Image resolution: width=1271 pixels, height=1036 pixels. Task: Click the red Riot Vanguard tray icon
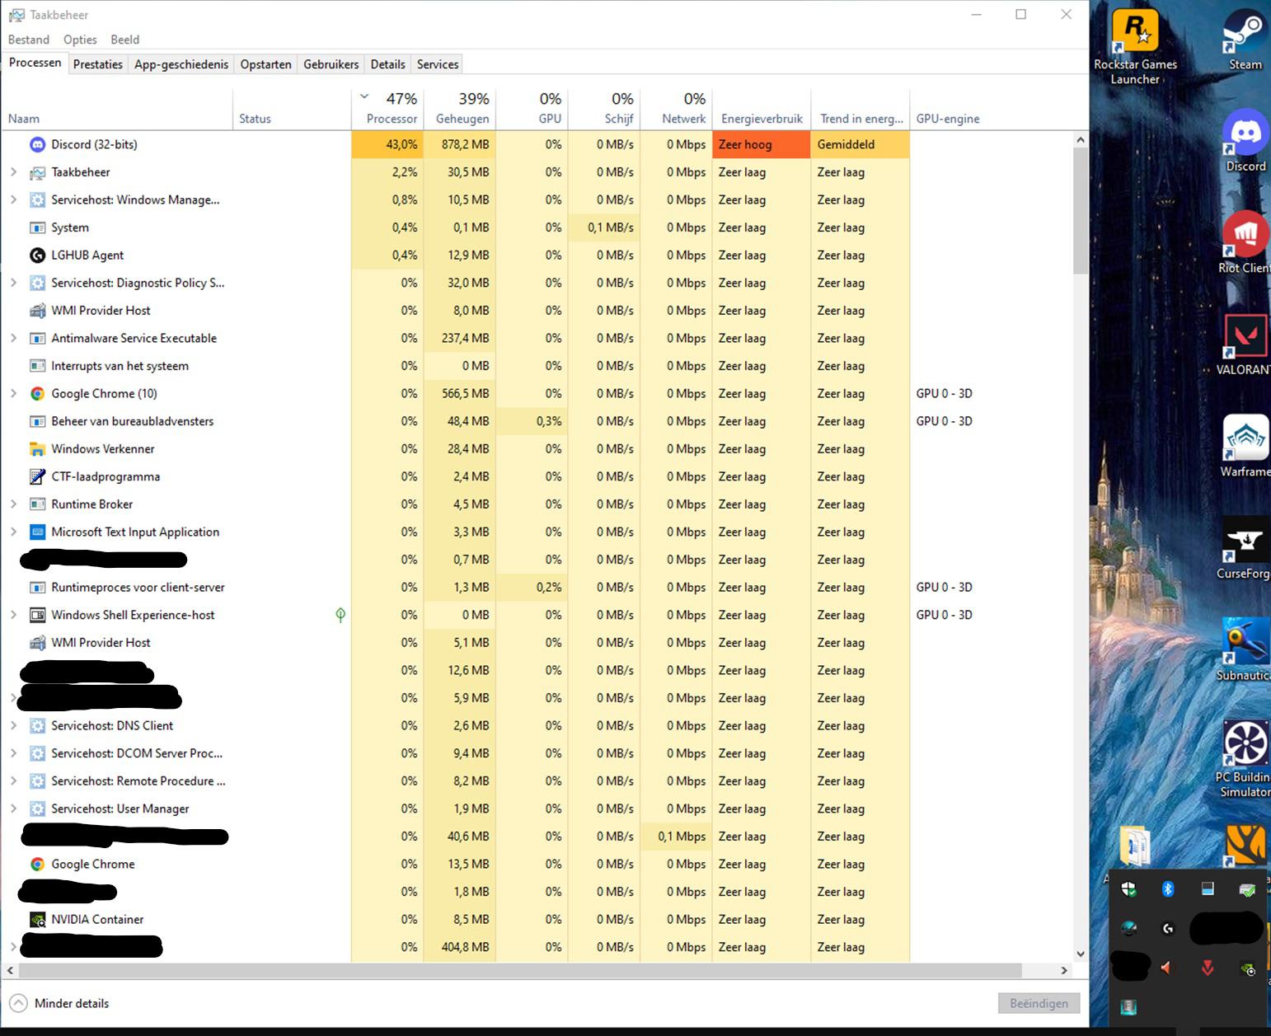(1208, 968)
